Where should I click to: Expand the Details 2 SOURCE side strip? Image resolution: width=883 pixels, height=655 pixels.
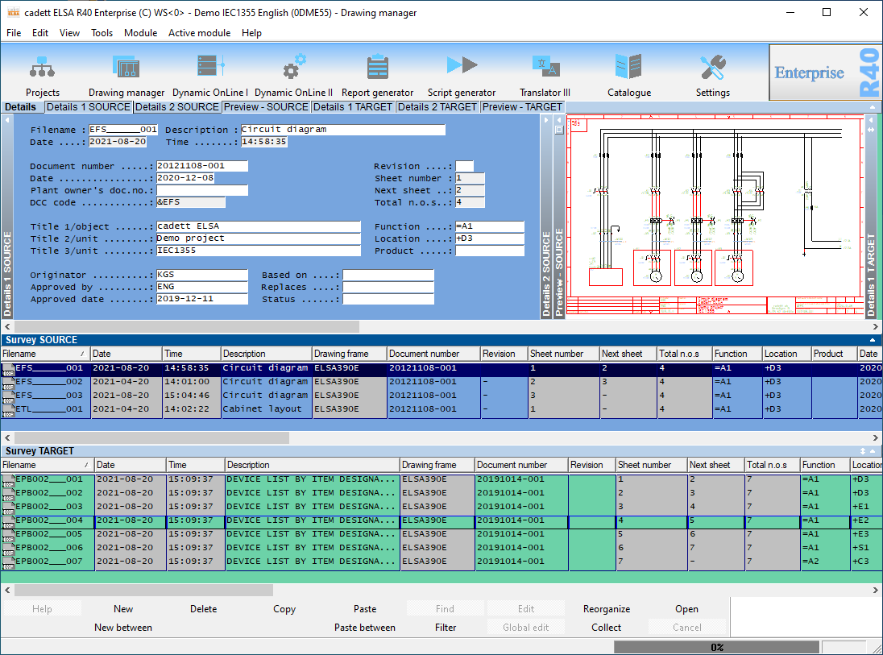pyautogui.click(x=545, y=217)
